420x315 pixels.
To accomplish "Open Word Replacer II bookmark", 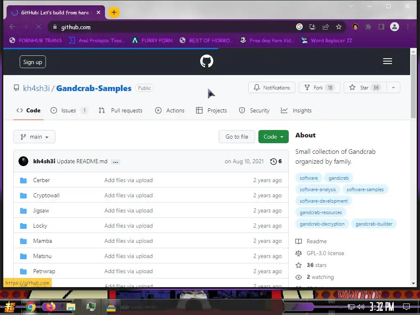I will tap(327, 41).
